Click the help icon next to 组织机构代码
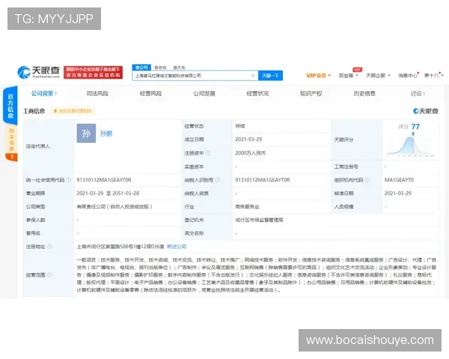449x359 pixels. point(367,179)
